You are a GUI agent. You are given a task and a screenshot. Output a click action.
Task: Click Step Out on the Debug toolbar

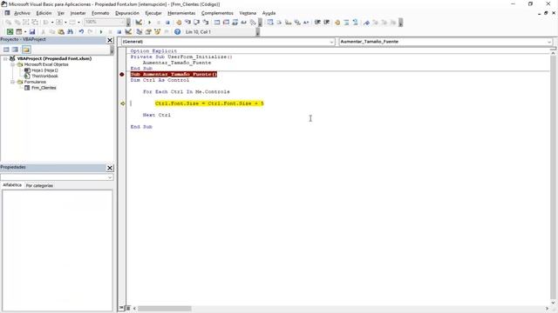(206, 23)
